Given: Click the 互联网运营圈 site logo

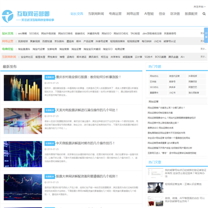Looking at the screenshot, I should coord(28,16).
